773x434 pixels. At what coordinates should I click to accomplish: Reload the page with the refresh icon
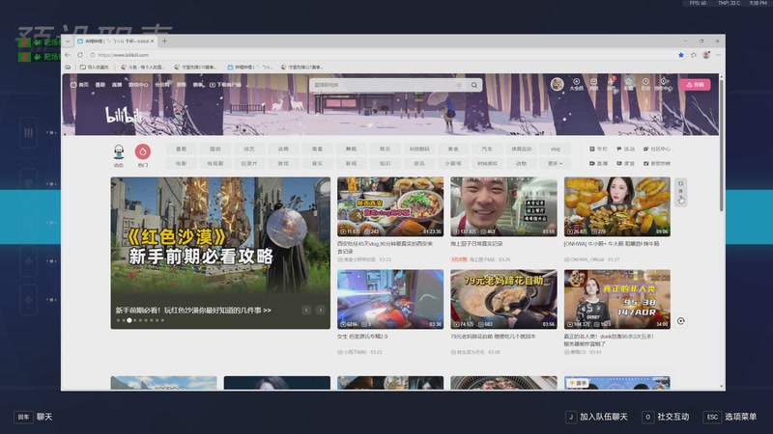point(80,55)
